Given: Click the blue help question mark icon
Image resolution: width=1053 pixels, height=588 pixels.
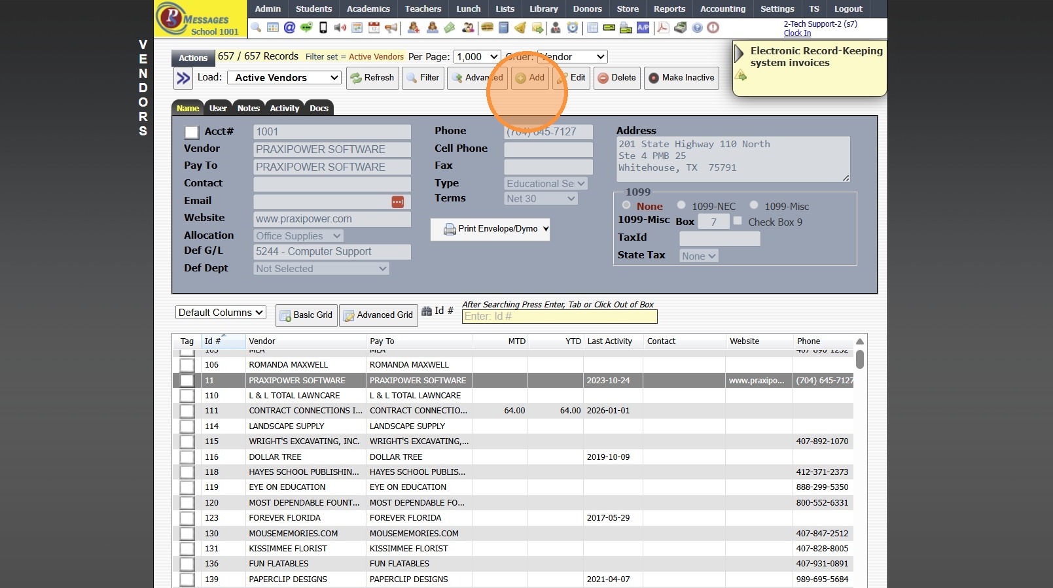Looking at the screenshot, I should point(697,27).
